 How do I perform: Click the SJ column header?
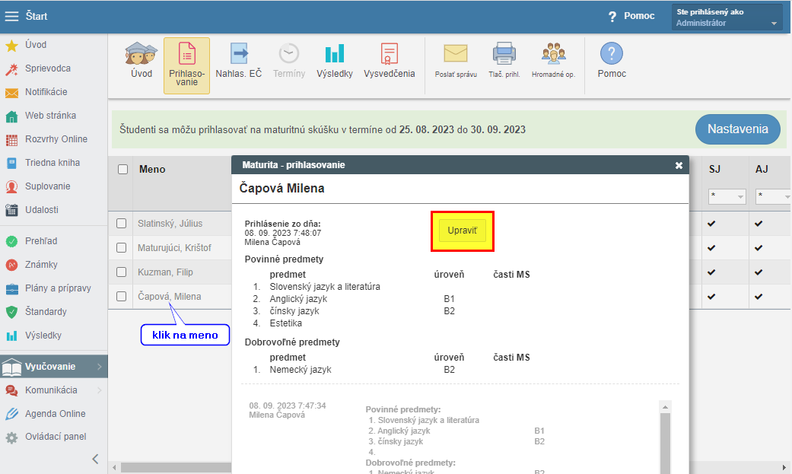[714, 169]
